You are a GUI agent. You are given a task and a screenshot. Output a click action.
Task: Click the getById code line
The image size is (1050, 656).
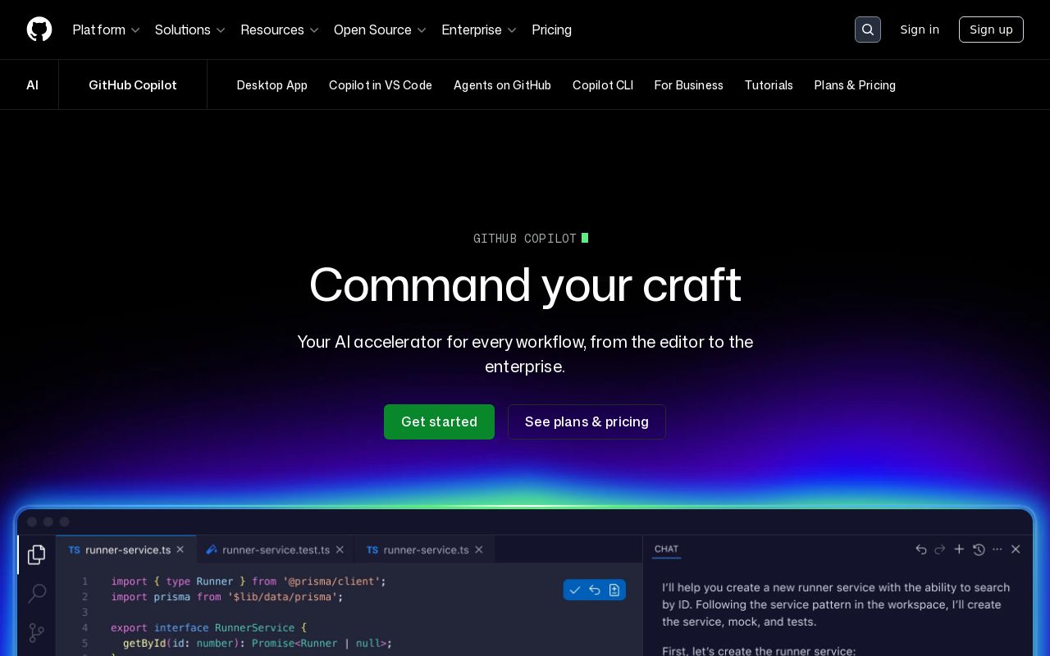pos(258,644)
